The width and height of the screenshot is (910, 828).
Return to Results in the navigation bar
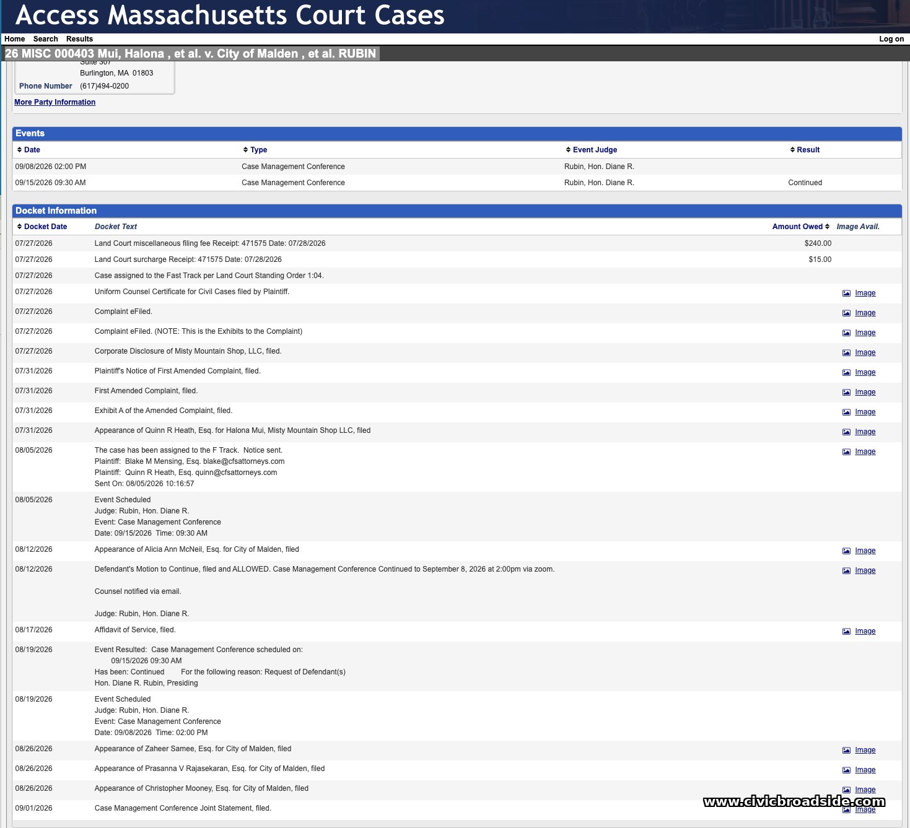point(79,39)
